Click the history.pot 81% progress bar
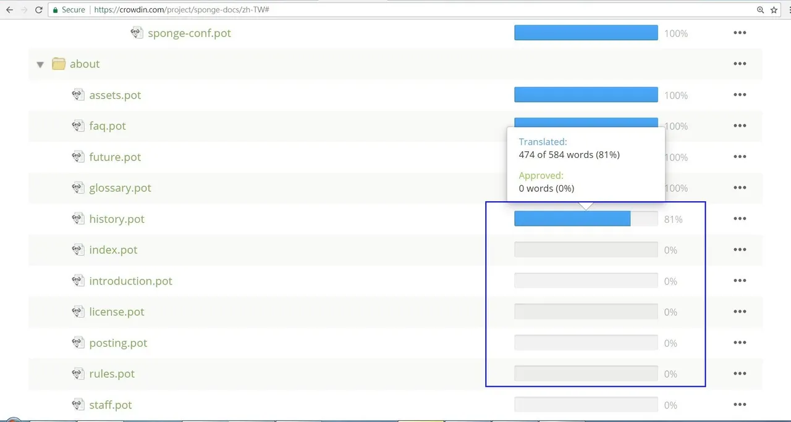This screenshot has width=791, height=422. [586, 218]
